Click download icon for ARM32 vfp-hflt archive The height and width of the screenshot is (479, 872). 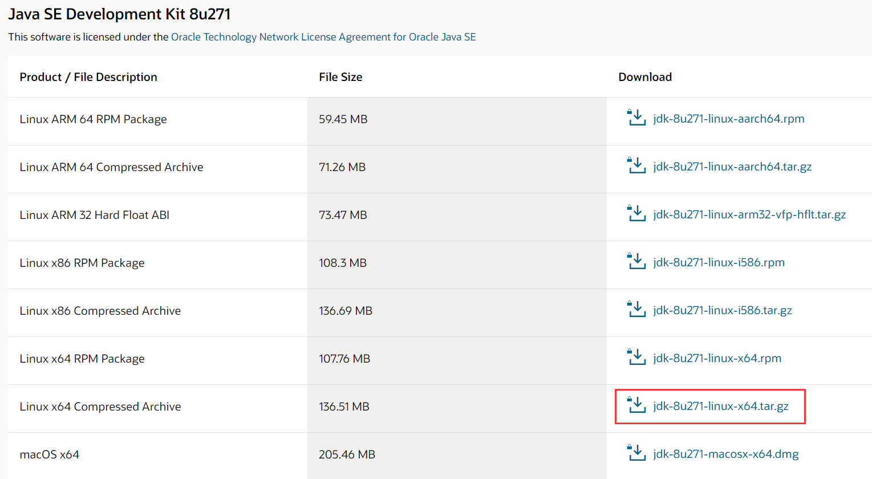tap(636, 214)
